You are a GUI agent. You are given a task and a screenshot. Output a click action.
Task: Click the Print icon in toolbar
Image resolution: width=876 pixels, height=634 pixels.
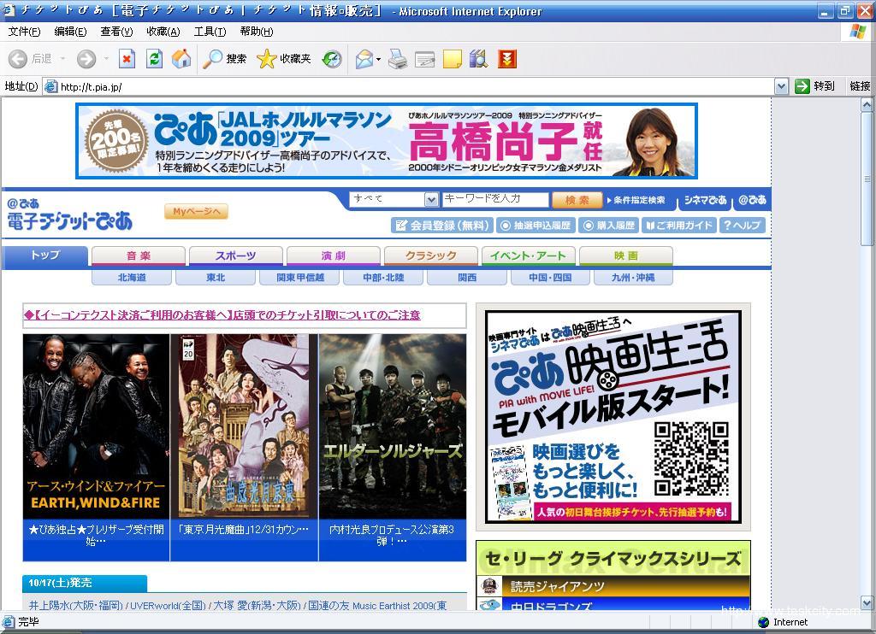coord(398,59)
